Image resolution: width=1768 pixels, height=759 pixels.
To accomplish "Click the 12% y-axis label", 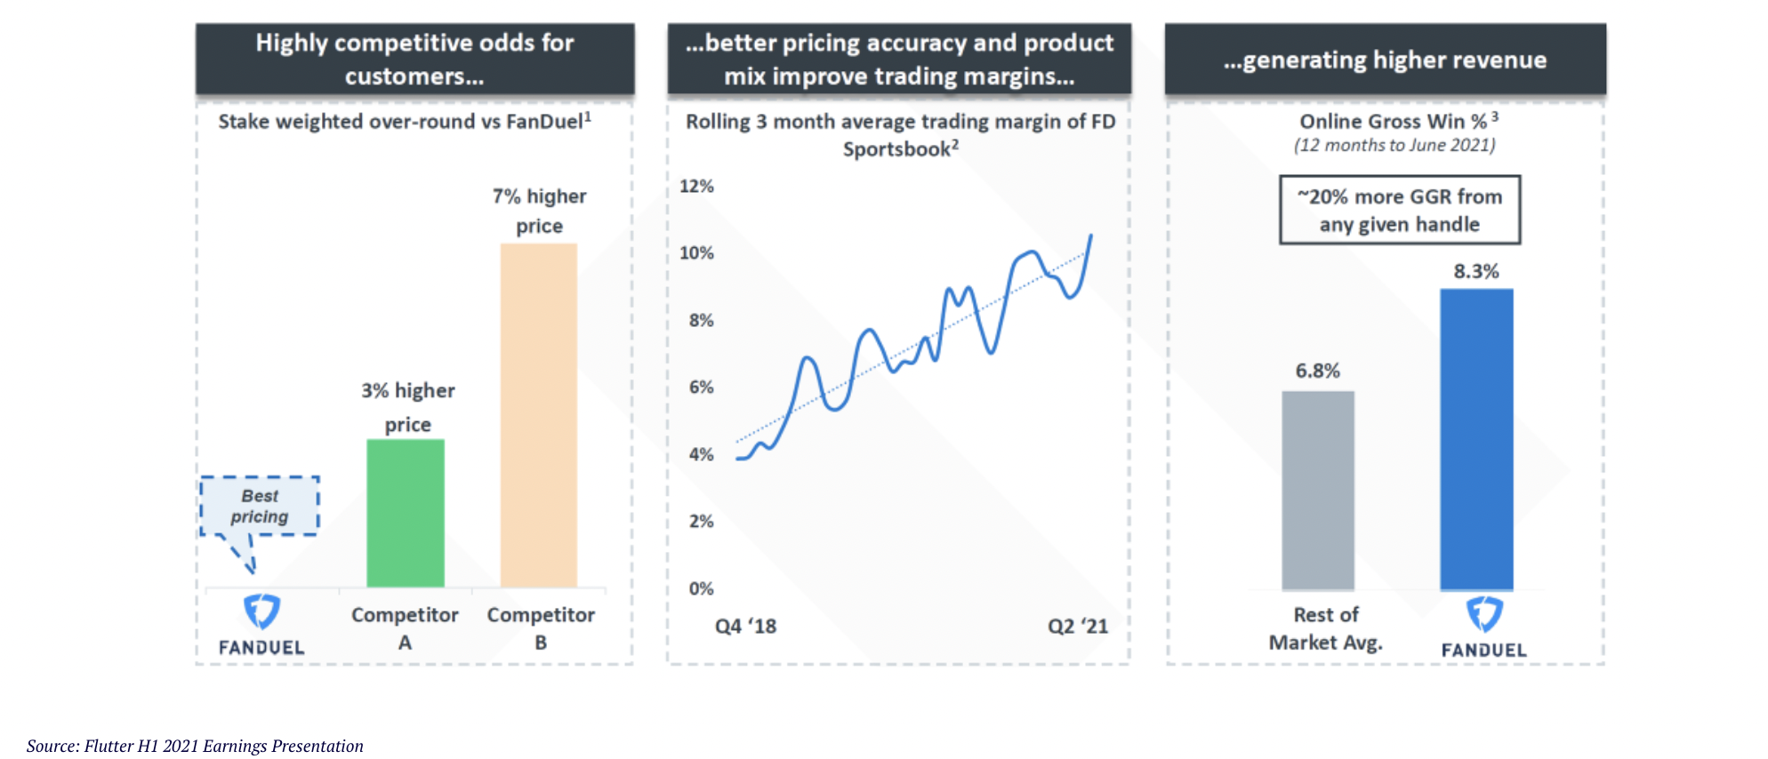I will click(x=696, y=187).
